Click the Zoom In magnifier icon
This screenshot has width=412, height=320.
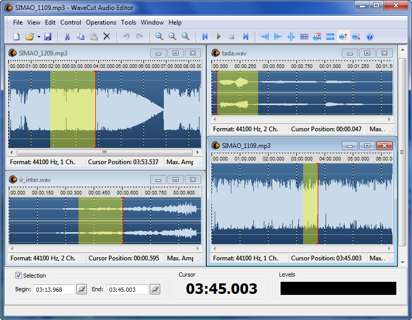pyautogui.click(x=159, y=37)
